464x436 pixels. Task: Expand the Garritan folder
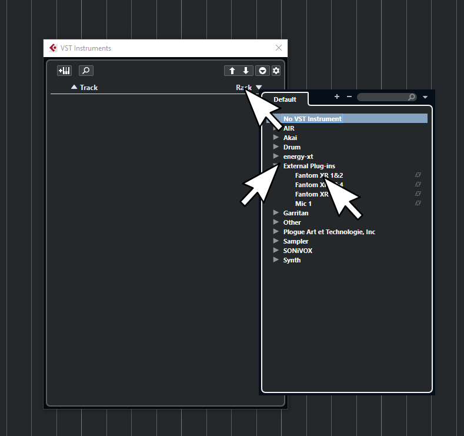(x=276, y=212)
